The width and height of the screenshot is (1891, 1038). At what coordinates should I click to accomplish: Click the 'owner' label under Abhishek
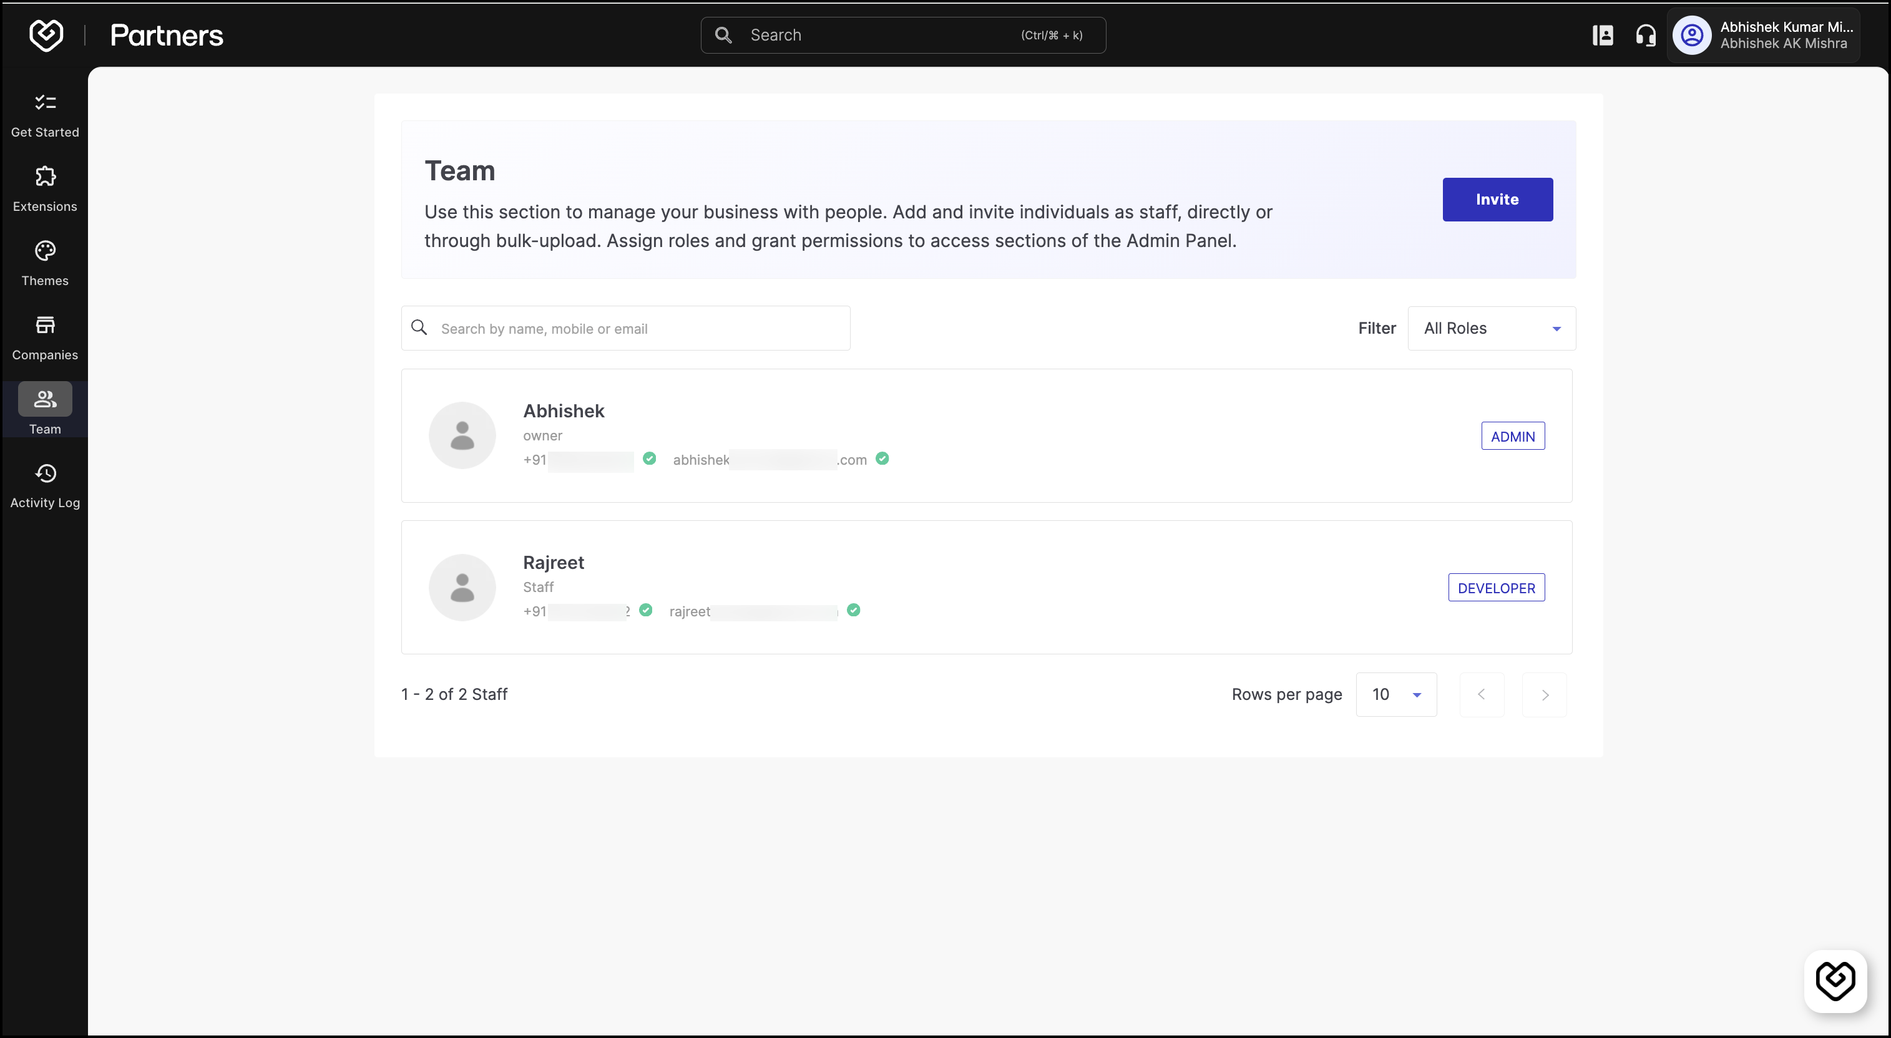[542, 436]
